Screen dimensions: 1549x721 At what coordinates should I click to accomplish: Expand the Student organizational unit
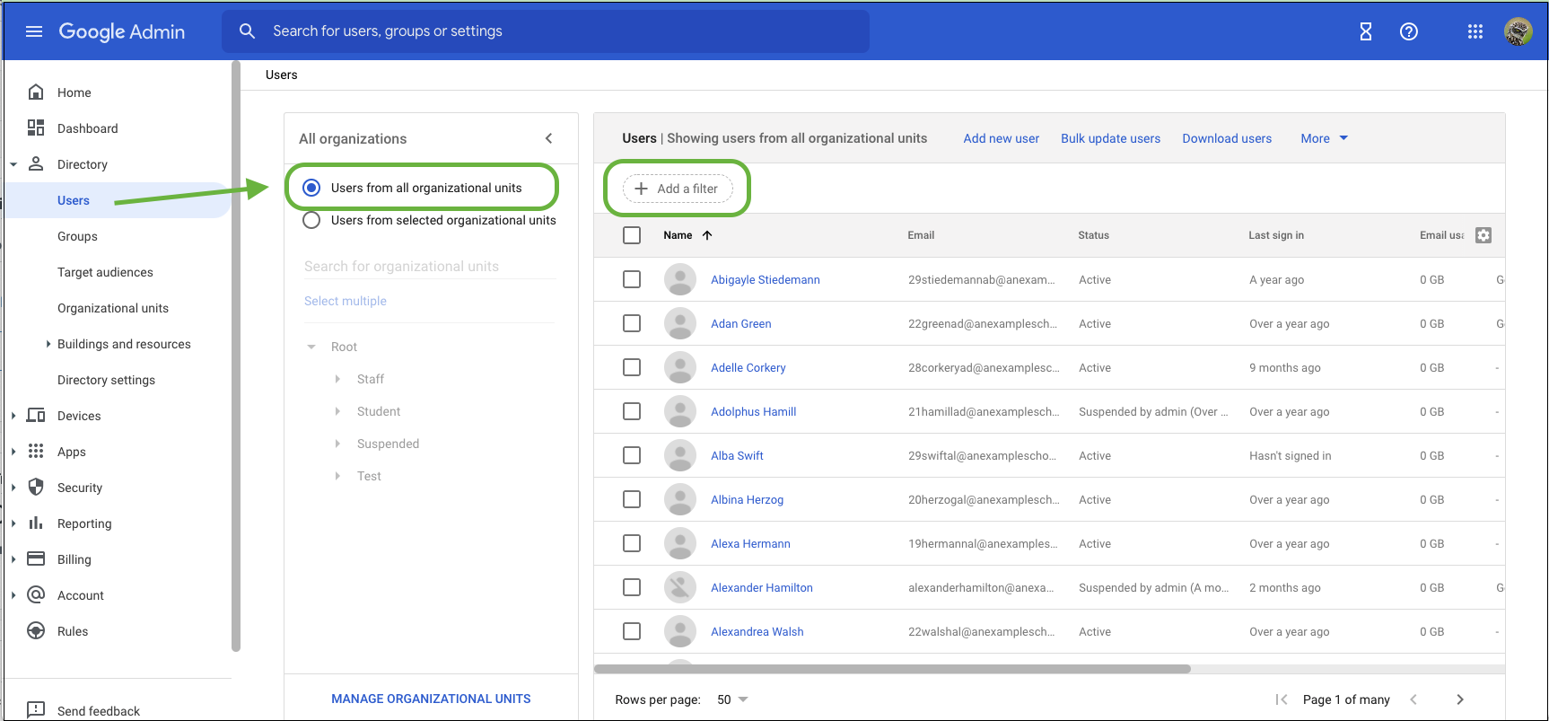coord(337,411)
